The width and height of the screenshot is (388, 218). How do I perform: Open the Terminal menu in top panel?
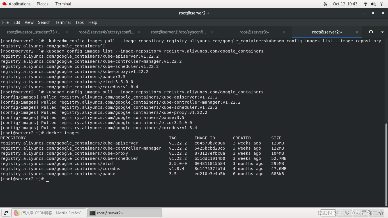click(63, 4)
